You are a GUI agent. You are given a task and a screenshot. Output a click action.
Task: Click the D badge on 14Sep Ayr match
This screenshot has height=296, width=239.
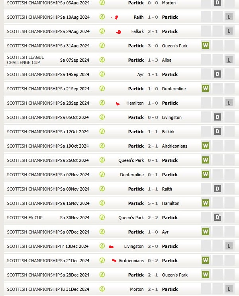point(217,74)
